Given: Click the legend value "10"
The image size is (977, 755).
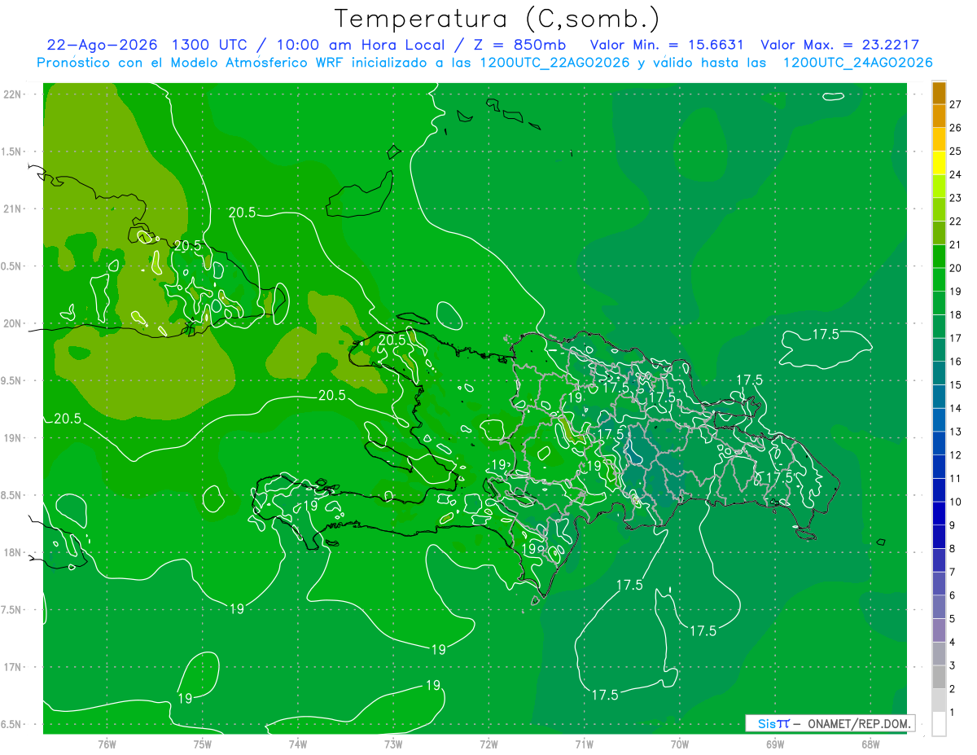Looking at the screenshot, I should point(955,502).
